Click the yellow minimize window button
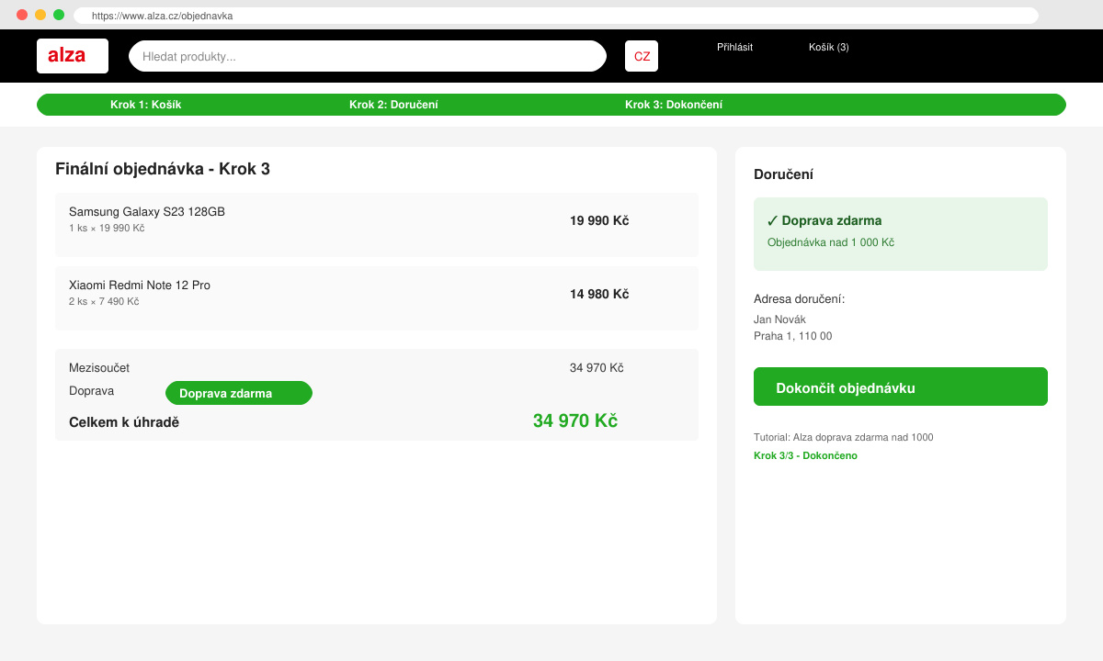The width and height of the screenshot is (1103, 661). point(40,15)
